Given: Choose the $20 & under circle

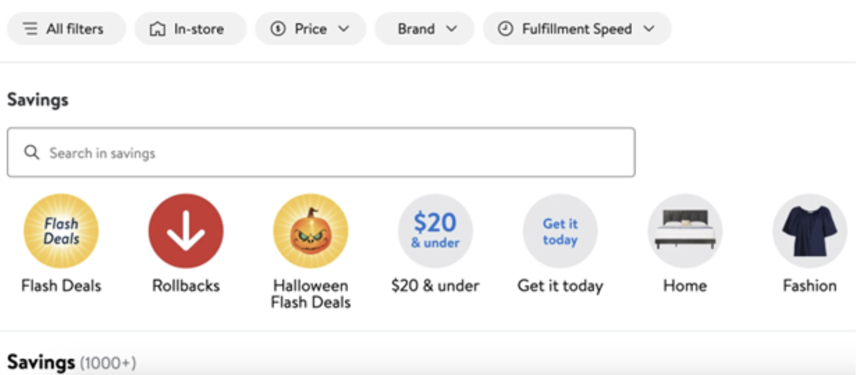Looking at the screenshot, I should pos(435,231).
